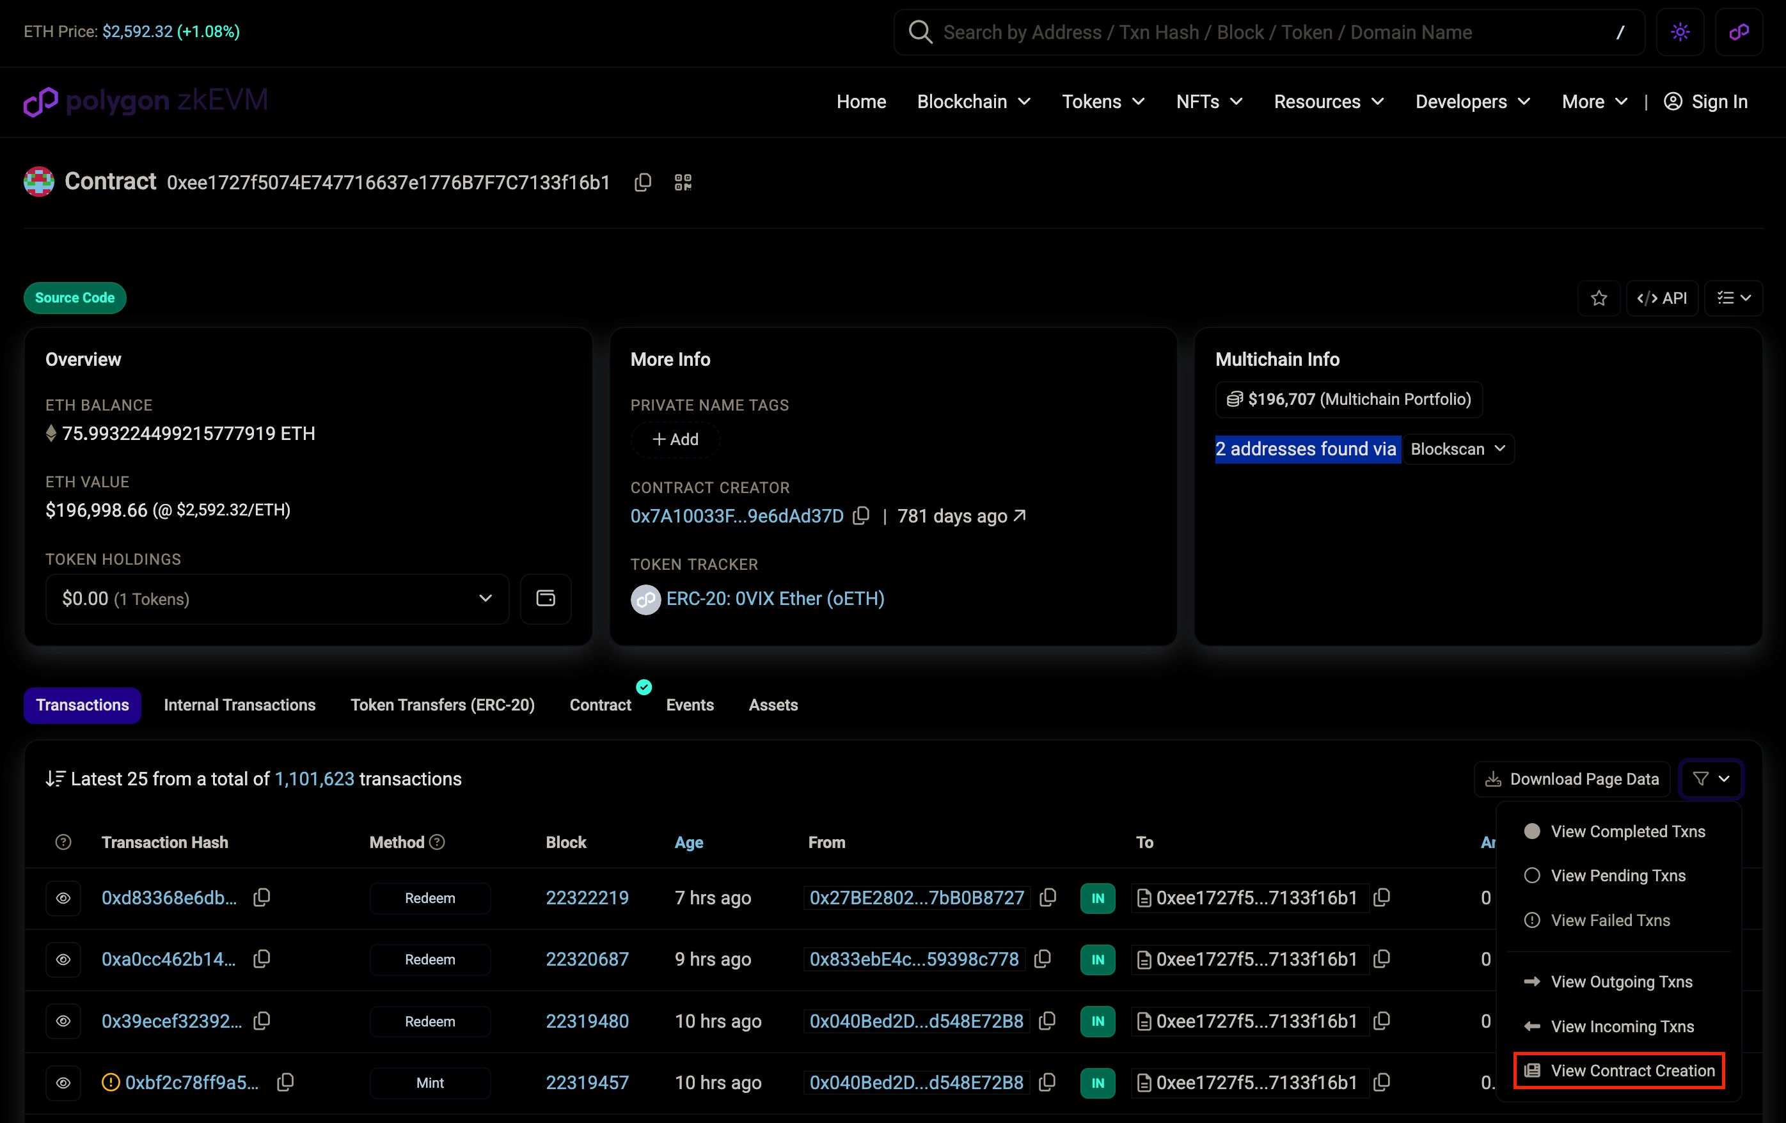Copy From address in block 22319457 row
This screenshot has width=1786, height=1123.
[x=1047, y=1083]
